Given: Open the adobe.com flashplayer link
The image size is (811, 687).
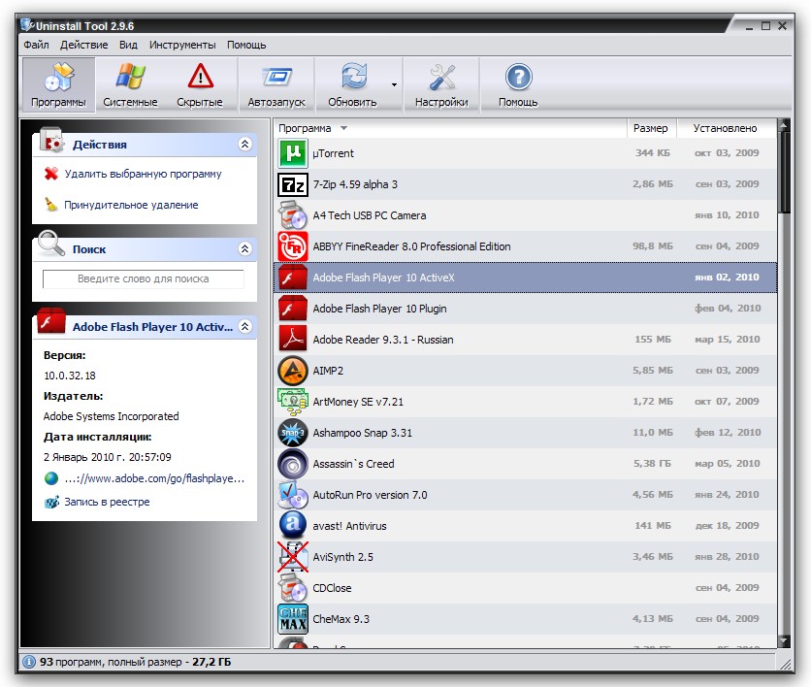Looking at the screenshot, I should [154, 478].
